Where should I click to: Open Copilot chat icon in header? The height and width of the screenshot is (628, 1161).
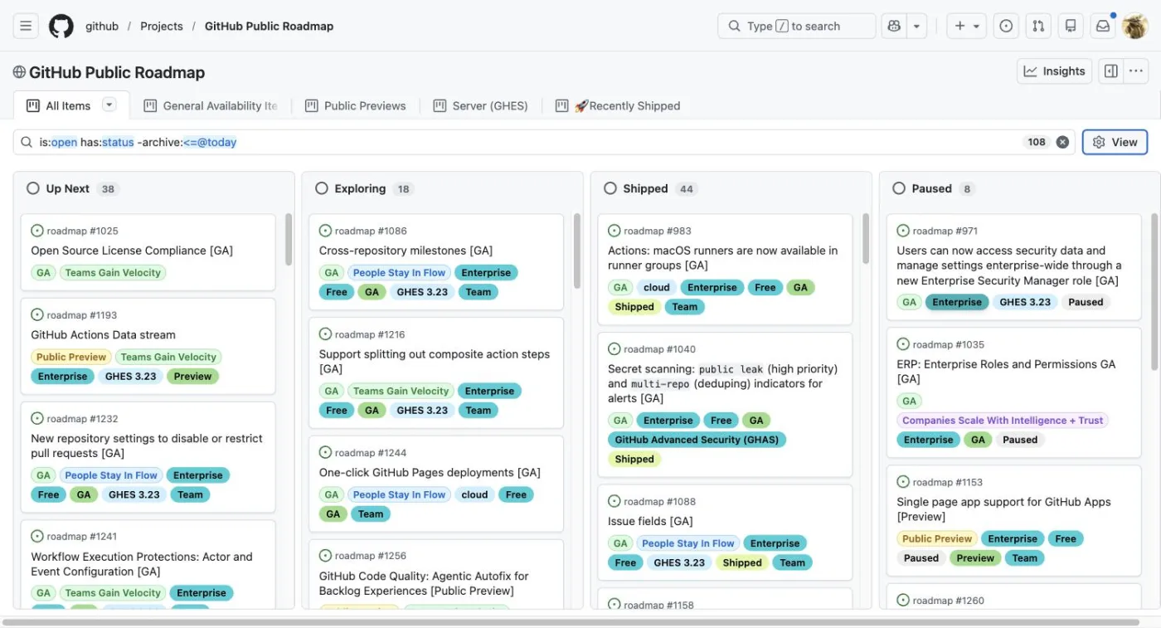pos(894,26)
